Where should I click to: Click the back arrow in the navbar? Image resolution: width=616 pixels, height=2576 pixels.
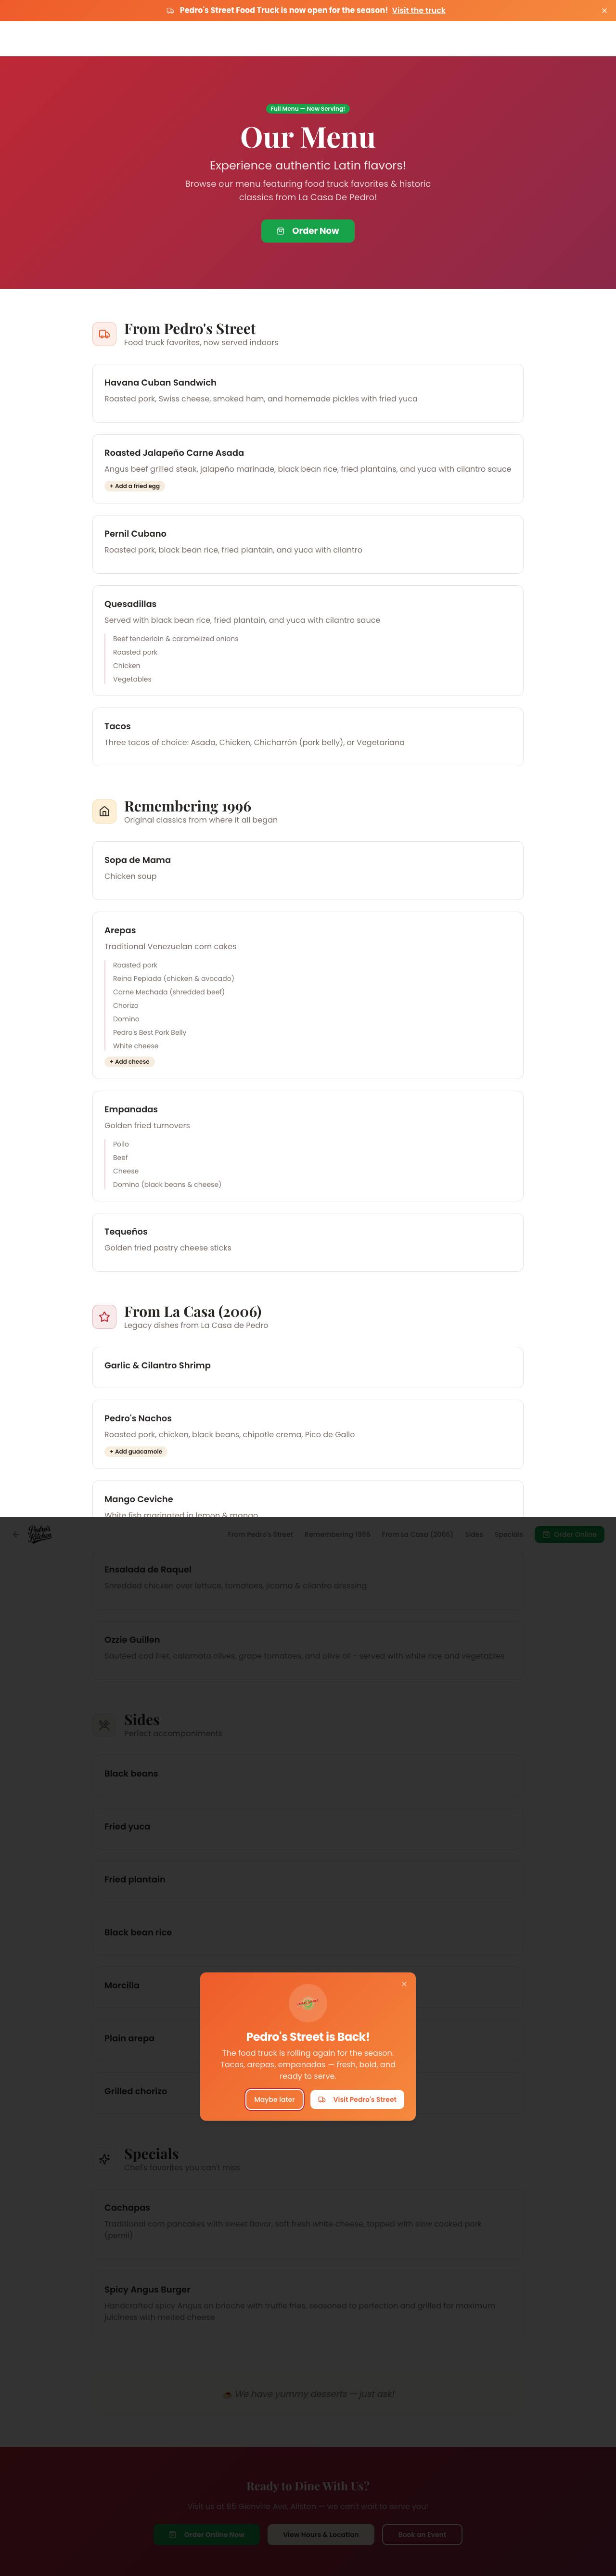(x=15, y=1534)
